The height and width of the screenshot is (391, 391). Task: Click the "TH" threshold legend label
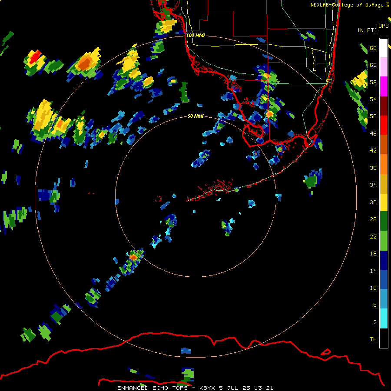pos(373,339)
